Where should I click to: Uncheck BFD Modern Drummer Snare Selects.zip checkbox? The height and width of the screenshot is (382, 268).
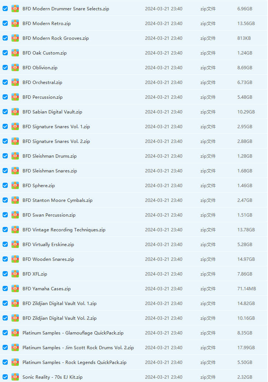(5, 8)
